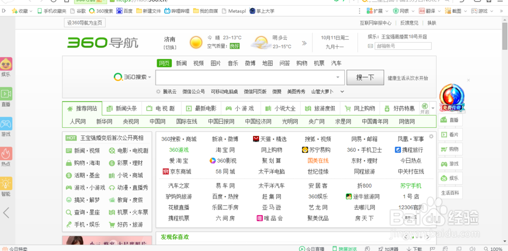Viewport: 508px width, 251px height.
Task: Switch to 新闻头条 category tab
Action: 122,109
